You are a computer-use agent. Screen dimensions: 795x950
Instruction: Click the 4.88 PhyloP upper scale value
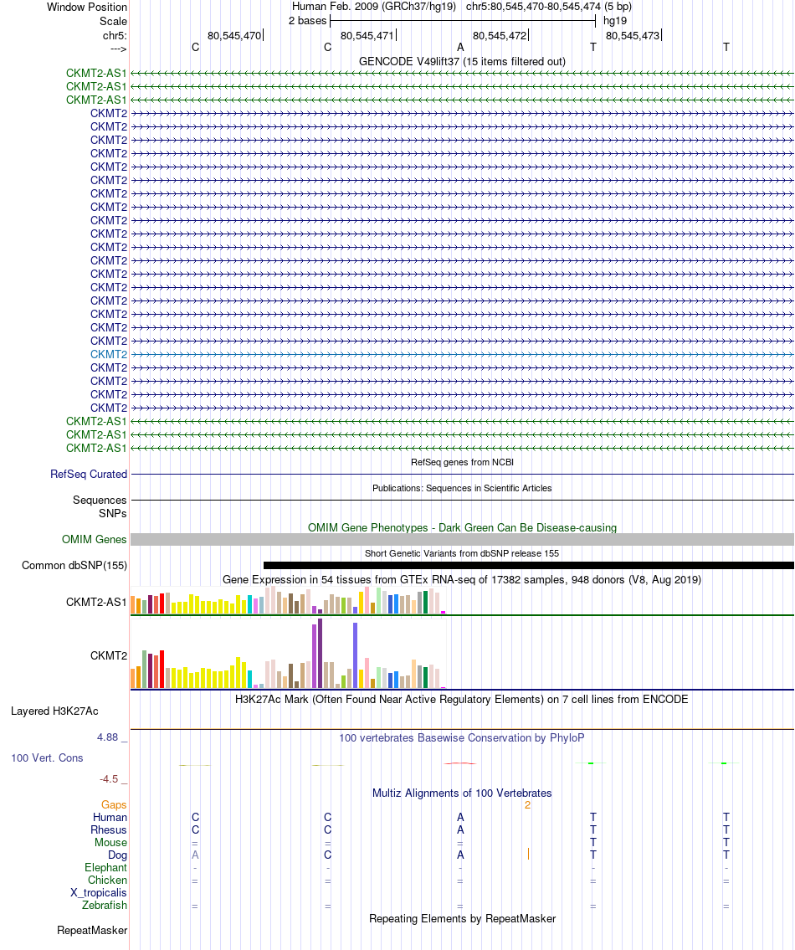click(108, 737)
